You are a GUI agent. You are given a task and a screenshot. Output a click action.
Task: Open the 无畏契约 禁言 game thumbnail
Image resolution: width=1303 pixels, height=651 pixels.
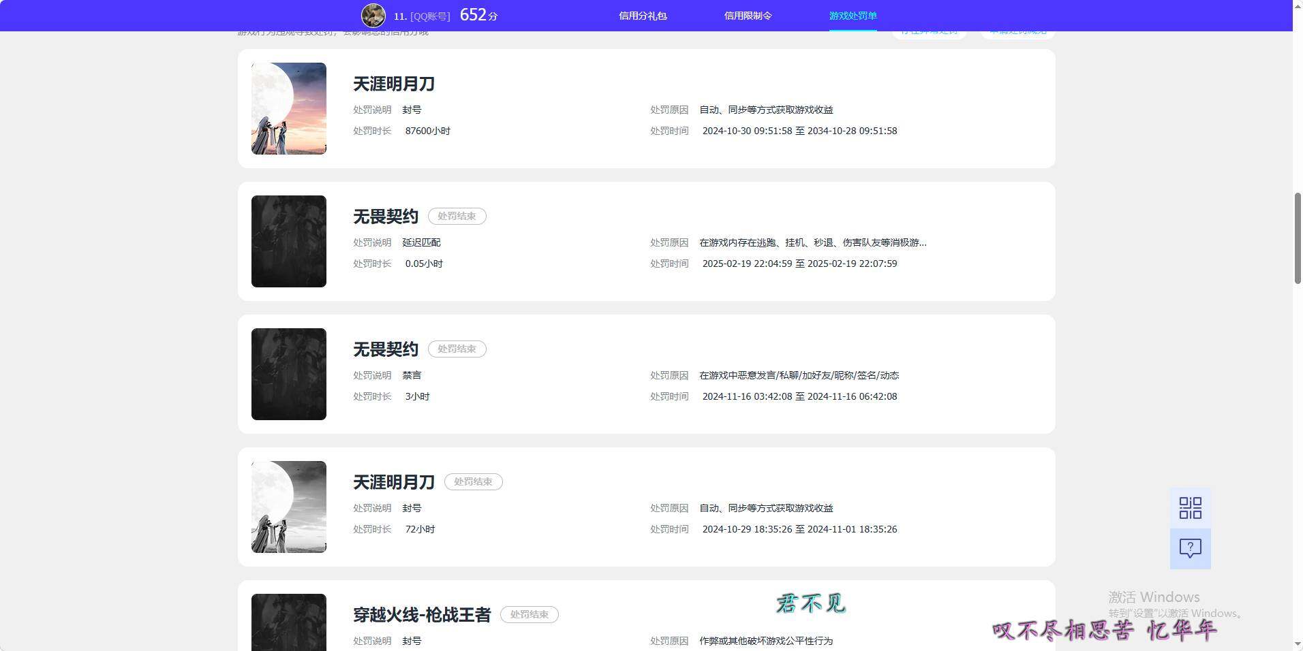[x=289, y=374]
